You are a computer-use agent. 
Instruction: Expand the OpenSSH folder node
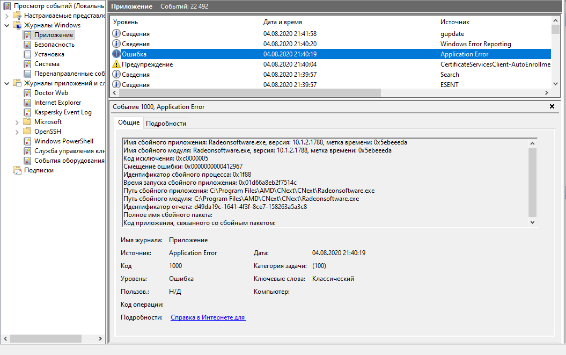click(x=17, y=132)
